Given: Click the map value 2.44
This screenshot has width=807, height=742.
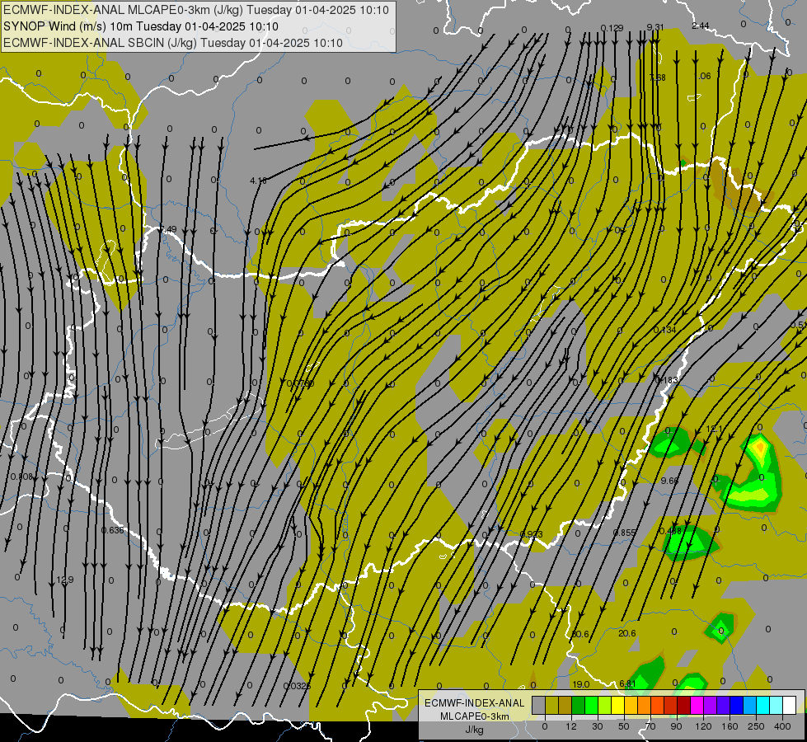Looking at the screenshot, I should point(701,26).
